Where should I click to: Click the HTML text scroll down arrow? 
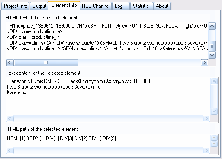pos(212,55)
